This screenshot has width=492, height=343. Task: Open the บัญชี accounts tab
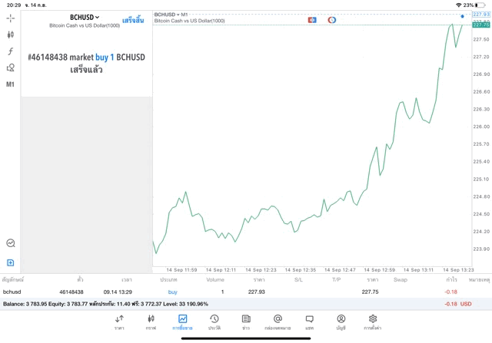(x=341, y=322)
